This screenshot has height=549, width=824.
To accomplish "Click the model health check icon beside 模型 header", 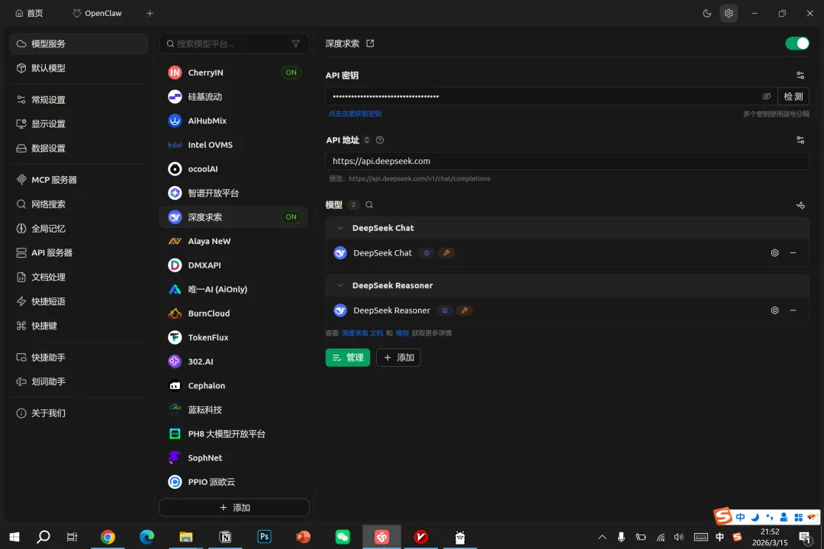I will tap(800, 205).
